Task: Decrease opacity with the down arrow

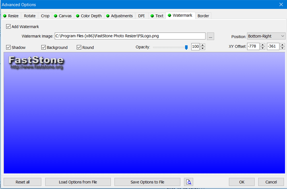Action: 202,48
